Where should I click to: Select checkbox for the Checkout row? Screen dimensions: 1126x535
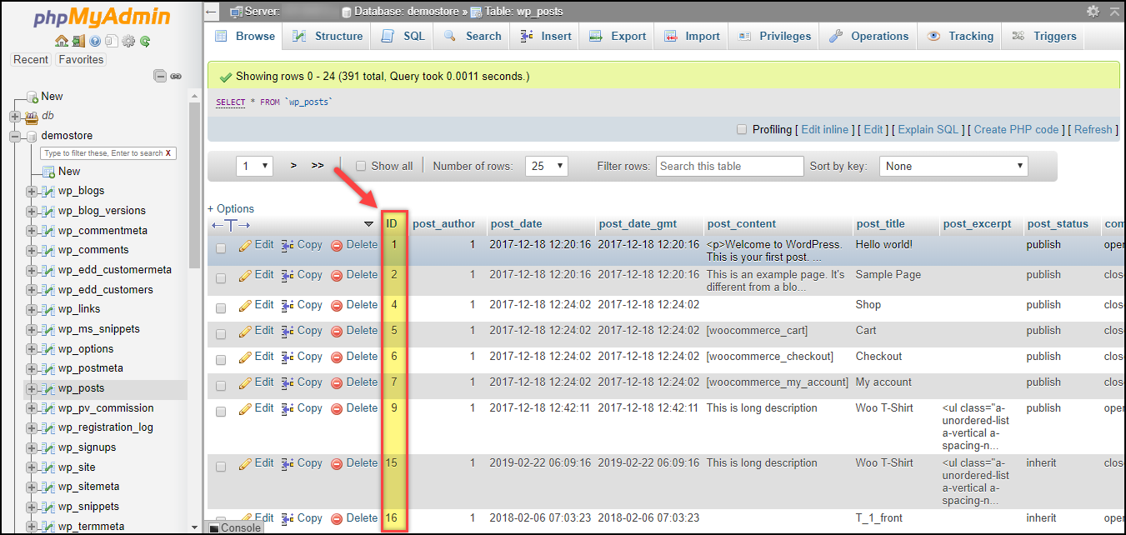[221, 358]
